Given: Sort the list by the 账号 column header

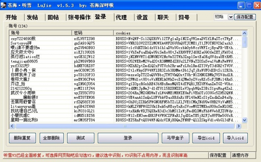Looking at the screenshot, I should [x=40, y=33].
